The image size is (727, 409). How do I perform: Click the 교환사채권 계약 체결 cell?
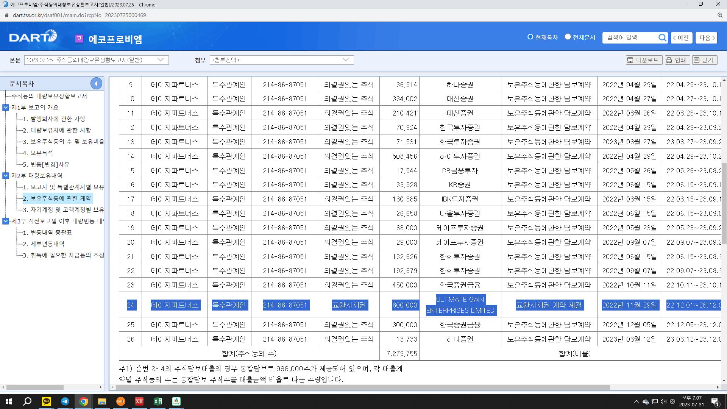pyautogui.click(x=549, y=305)
